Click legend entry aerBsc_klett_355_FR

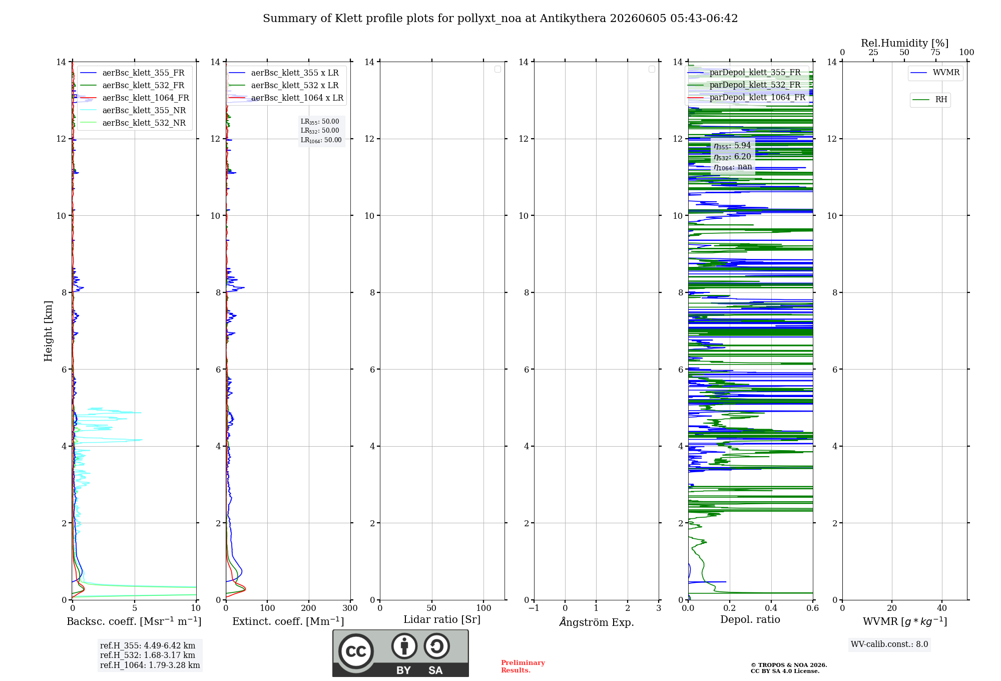click(x=143, y=73)
